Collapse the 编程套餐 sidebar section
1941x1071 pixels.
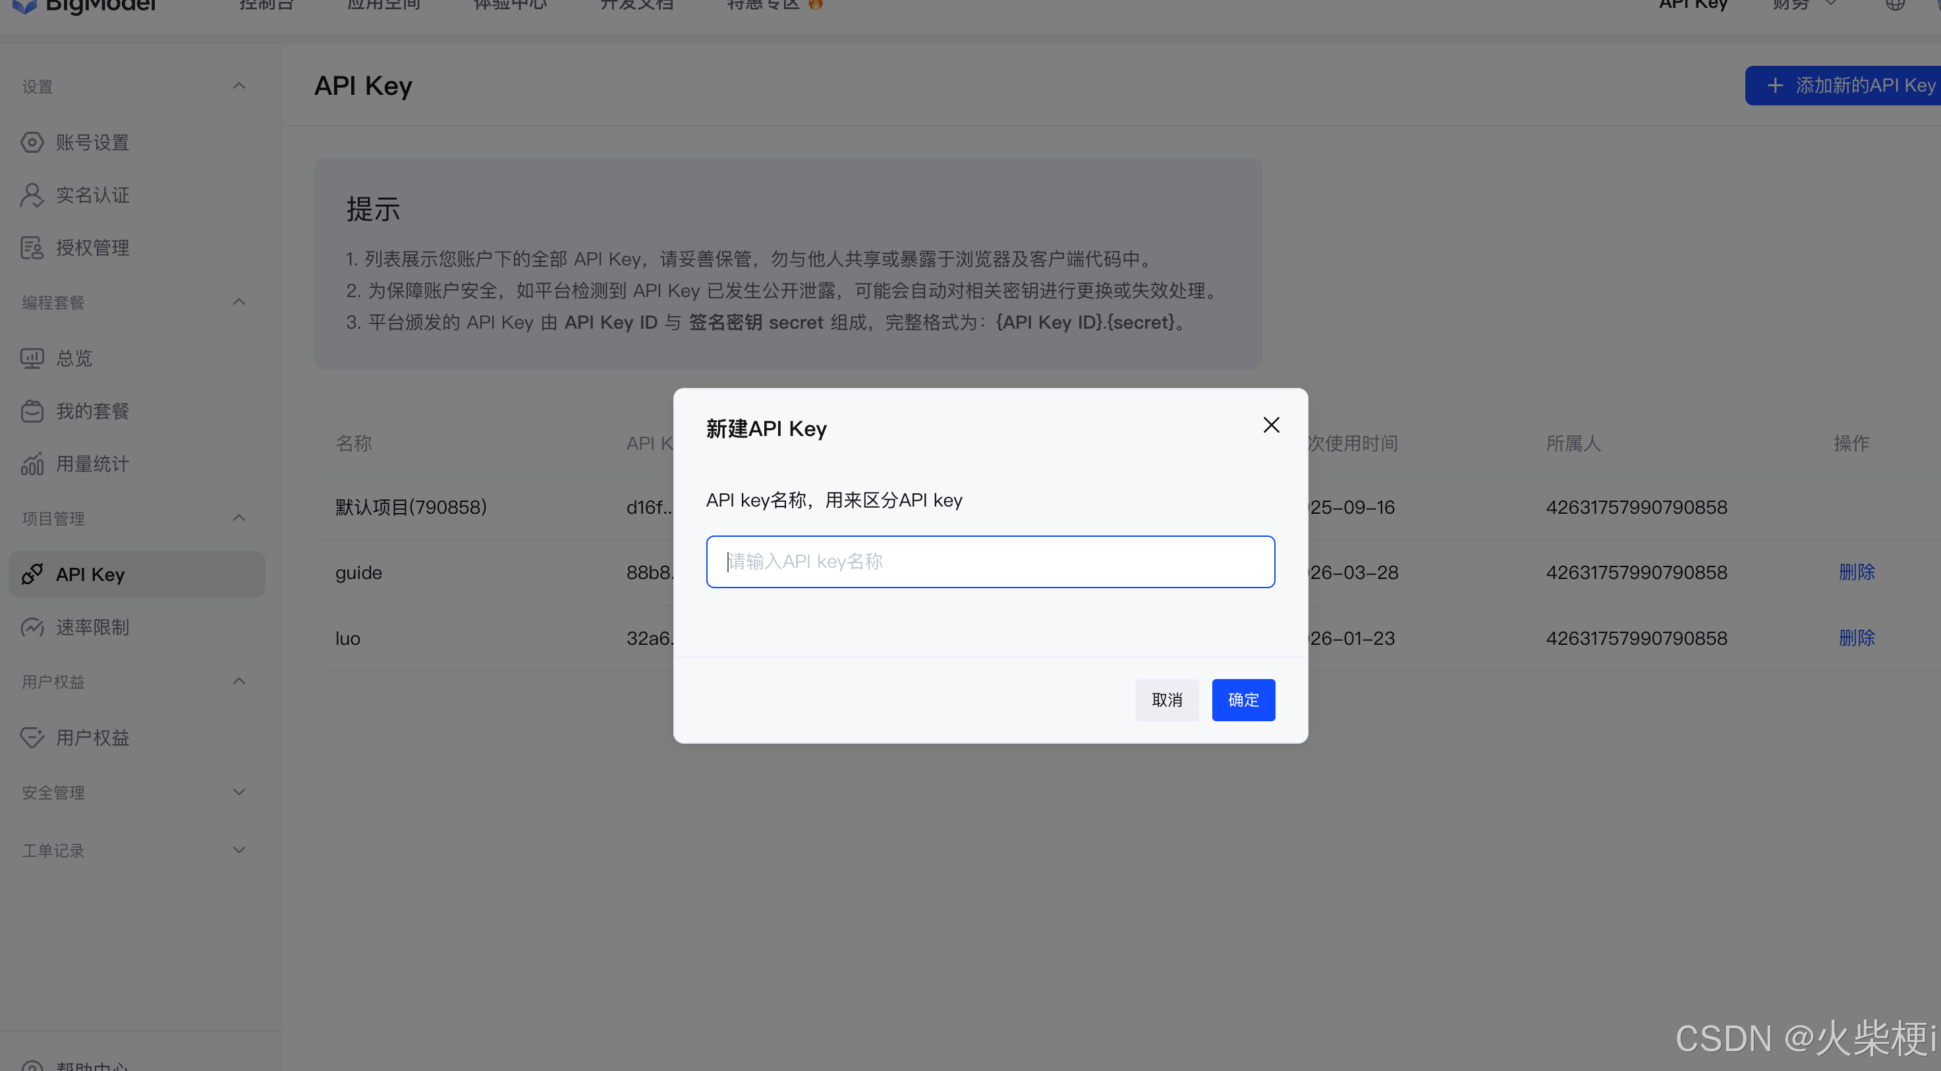coord(239,302)
